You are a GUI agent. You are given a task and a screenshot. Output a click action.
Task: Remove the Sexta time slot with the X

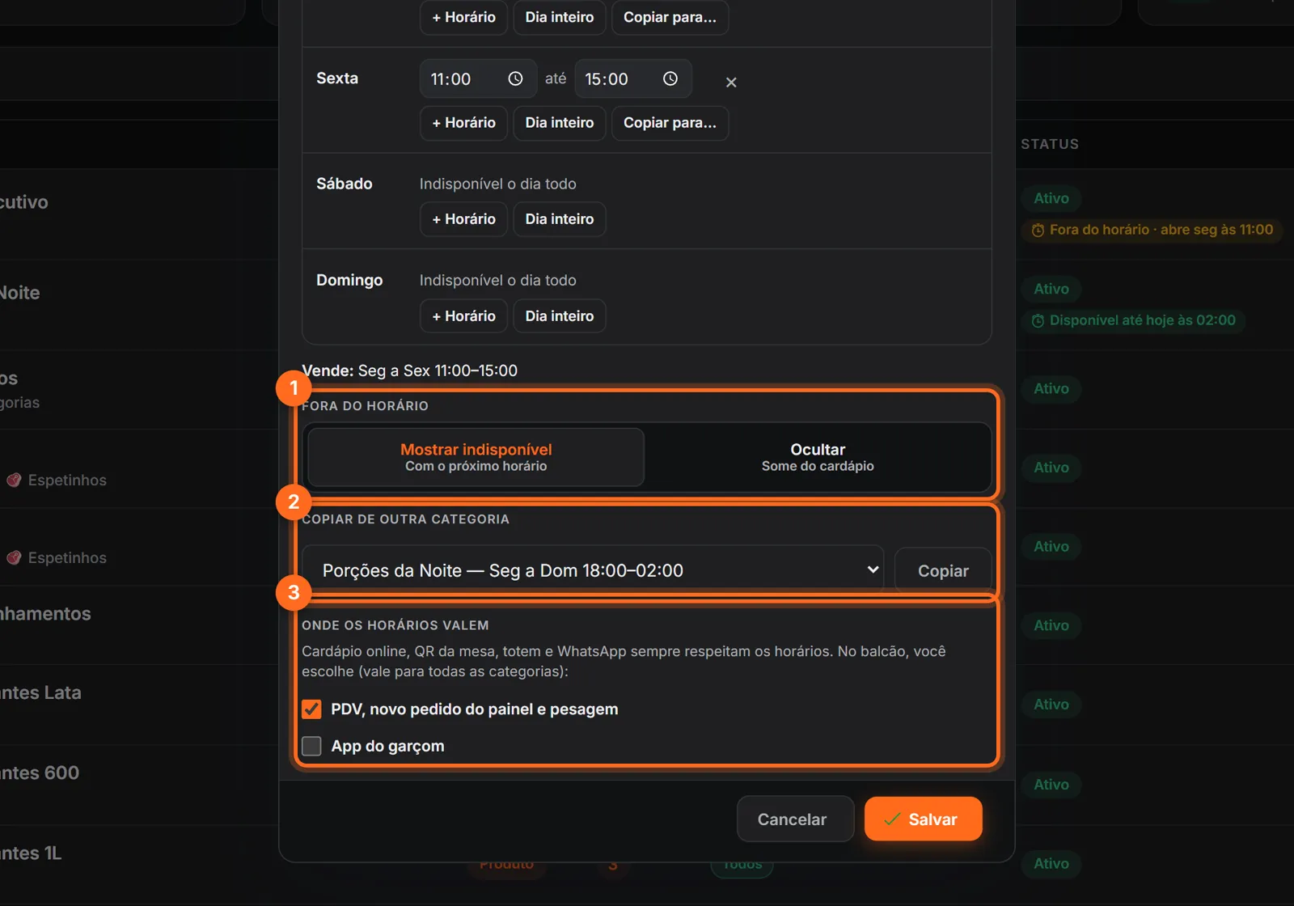[731, 82]
